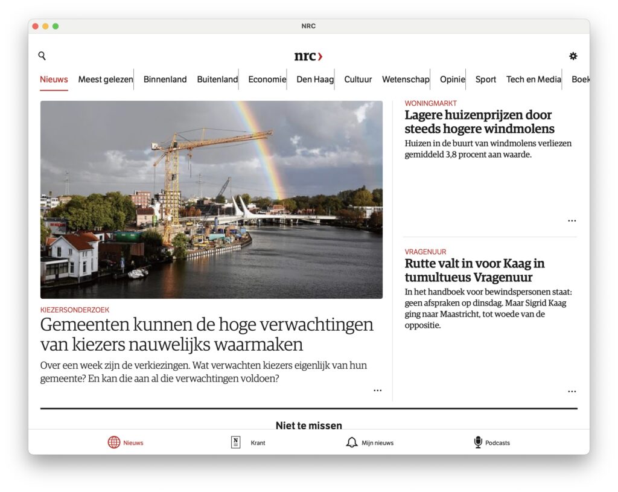Click the Mijn nieuws bell icon
The image size is (618, 492).
tap(352, 442)
